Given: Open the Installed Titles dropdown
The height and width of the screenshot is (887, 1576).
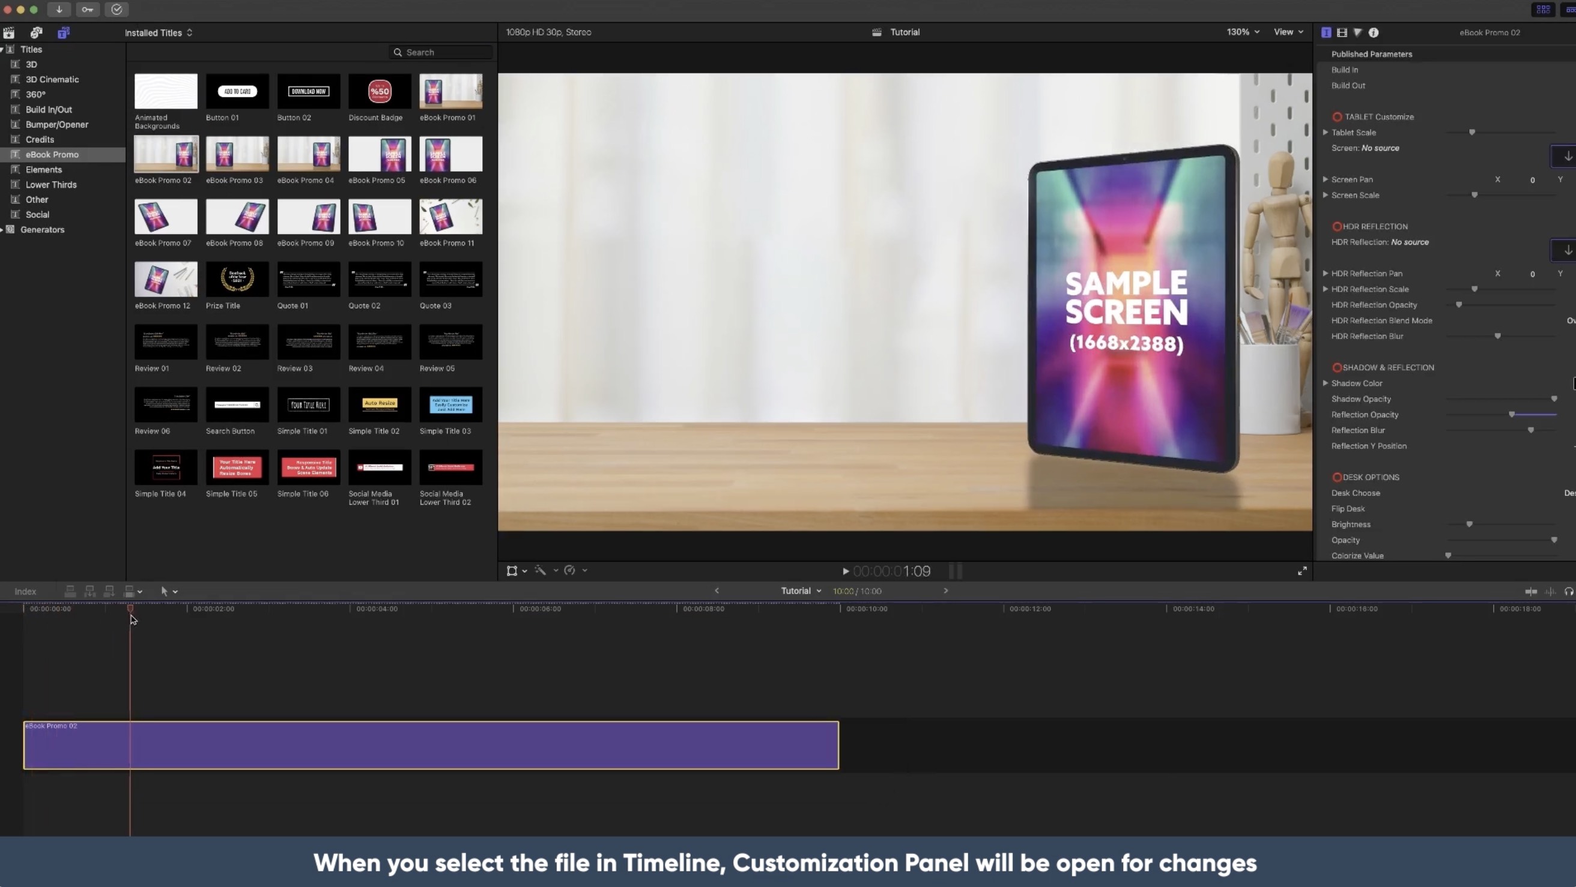Looking at the screenshot, I should (x=159, y=33).
